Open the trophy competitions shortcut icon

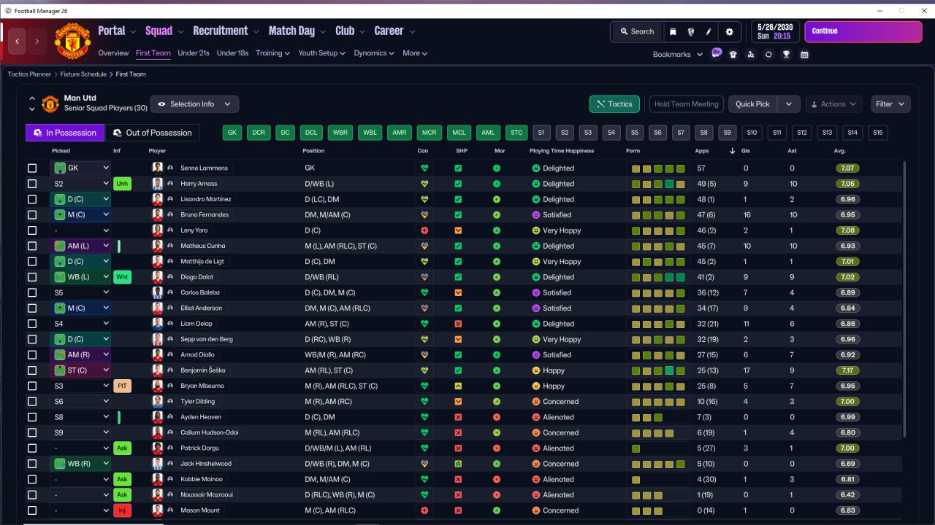click(x=787, y=55)
